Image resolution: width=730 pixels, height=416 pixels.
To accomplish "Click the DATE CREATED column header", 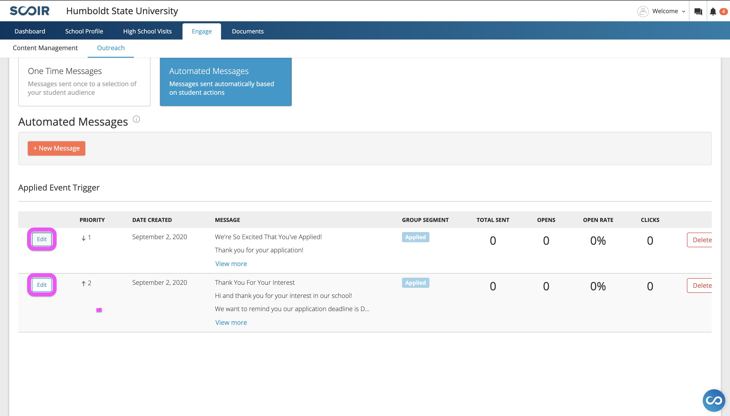I will 152,220.
